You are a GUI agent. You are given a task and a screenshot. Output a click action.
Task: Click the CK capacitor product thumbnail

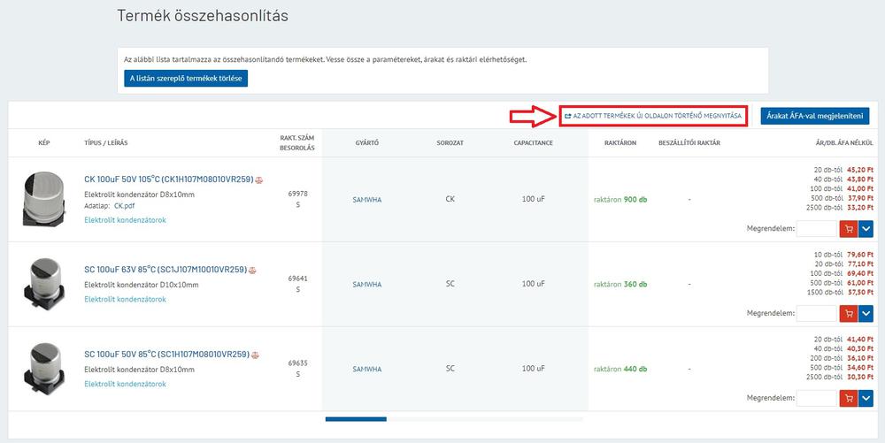coord(42,196)
